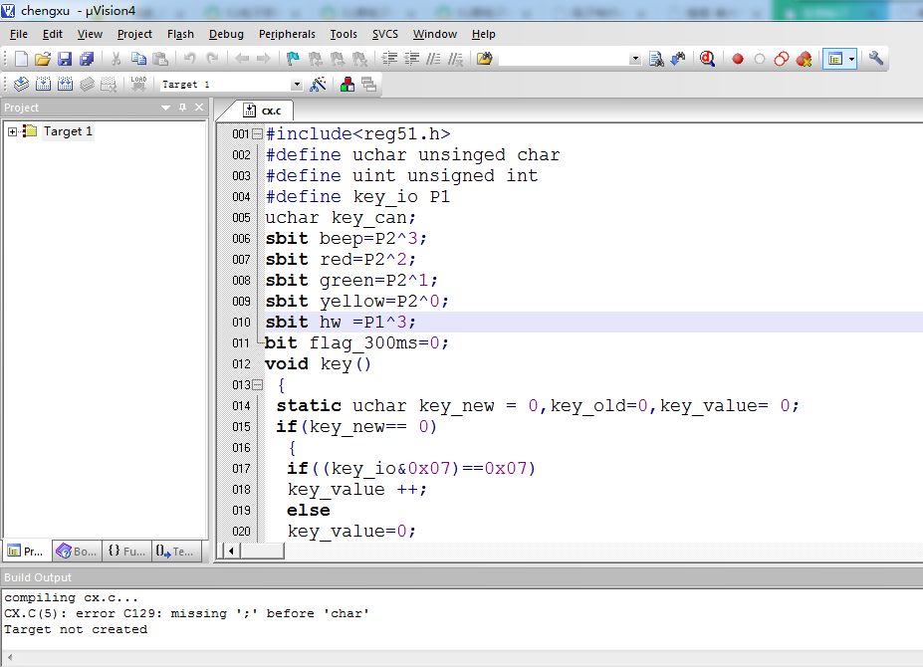
Task: Click the 'uchar key_can;' code line
Action: click(341, 218)
